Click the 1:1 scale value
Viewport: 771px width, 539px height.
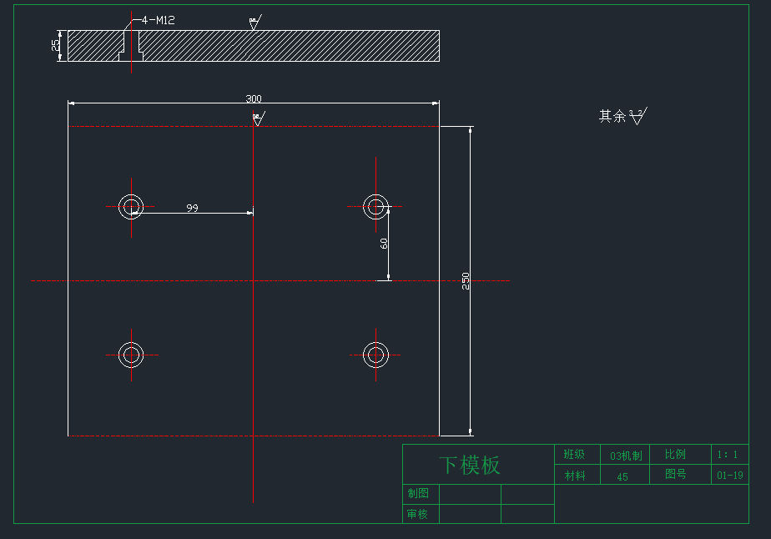[728, 455]
